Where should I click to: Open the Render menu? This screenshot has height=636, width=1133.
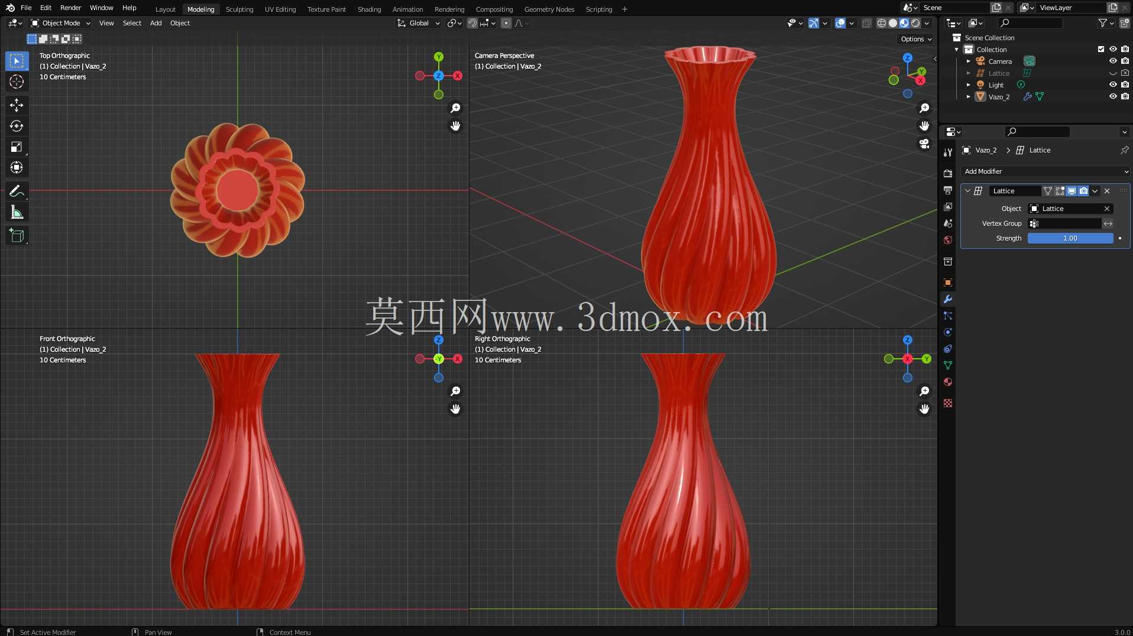pyautogui.click(x=70, y=8)
